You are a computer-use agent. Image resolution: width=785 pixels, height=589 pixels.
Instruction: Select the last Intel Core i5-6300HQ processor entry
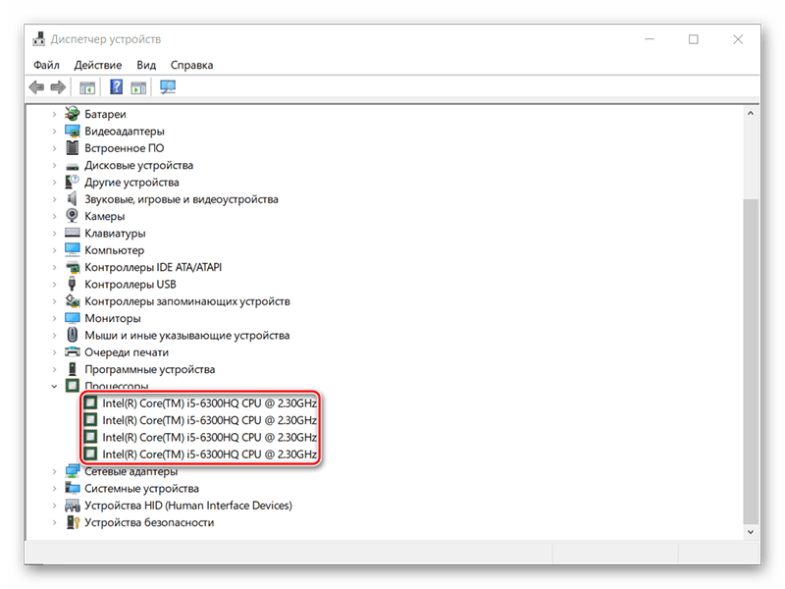click(209, 455)
